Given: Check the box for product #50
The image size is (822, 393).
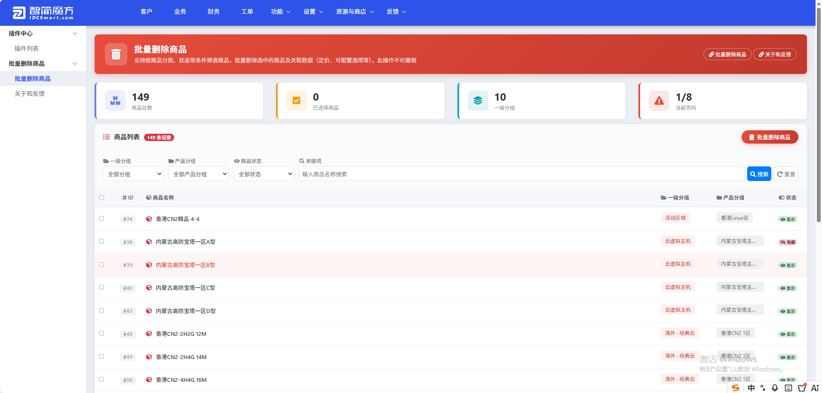Looking at the screenshot, I should click(101, 379).
